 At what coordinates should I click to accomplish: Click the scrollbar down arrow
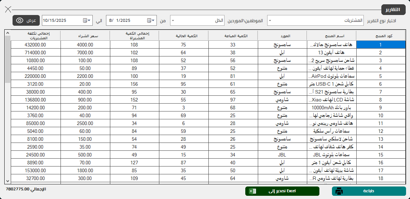click(7, 181)
